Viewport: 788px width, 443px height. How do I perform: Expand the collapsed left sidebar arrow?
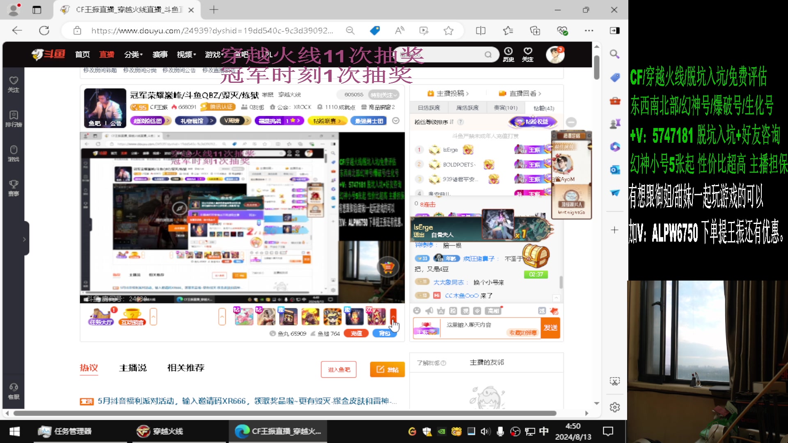(24, 239)
